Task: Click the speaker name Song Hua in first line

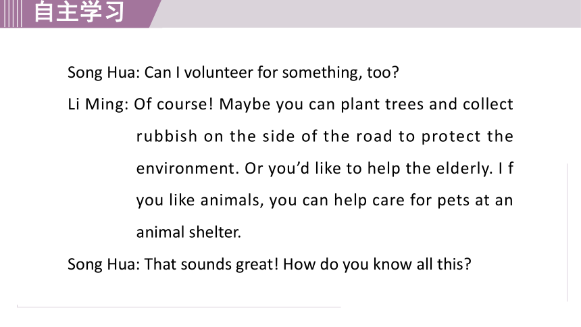Action: tap(101, 73)
